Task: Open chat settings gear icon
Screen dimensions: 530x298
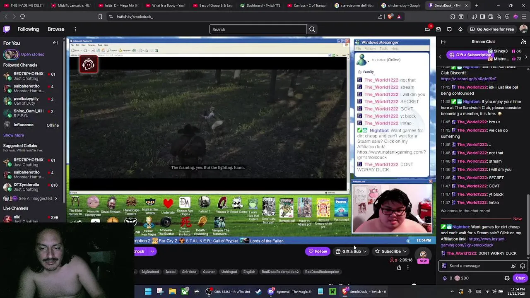Action: click(x=507, y=278)
